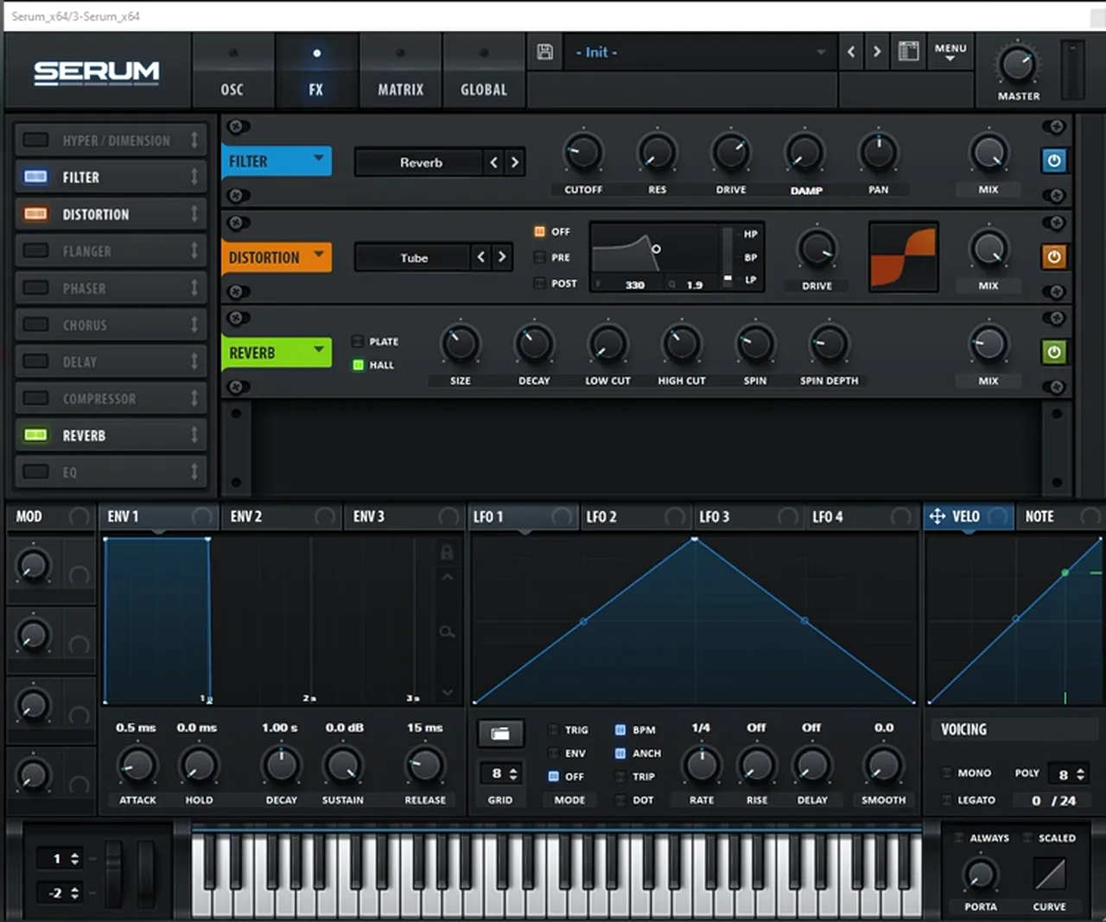Image resolution: width=1106 pixels, height=922 pixels.
Task: Click the envelope lock icon
Action: click(x=447, y=552)
